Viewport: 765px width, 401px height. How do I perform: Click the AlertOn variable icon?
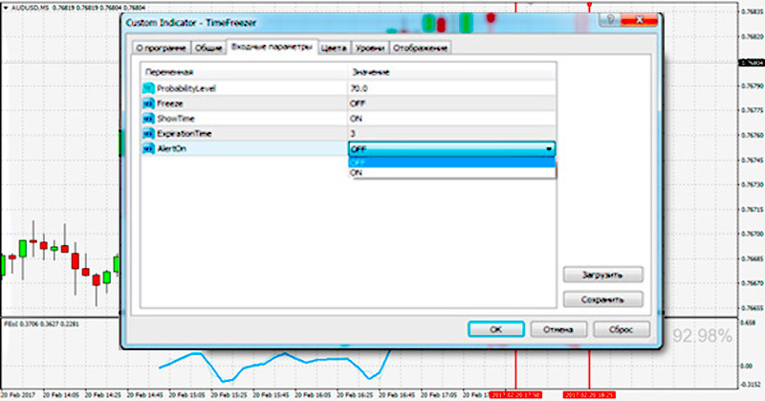(x=148, y=148)
